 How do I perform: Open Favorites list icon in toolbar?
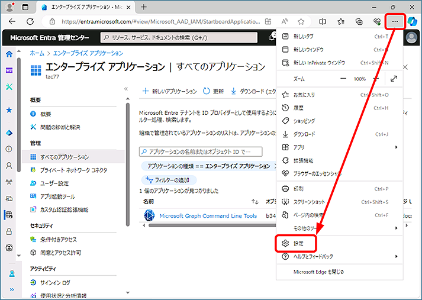tap(341, 21)
